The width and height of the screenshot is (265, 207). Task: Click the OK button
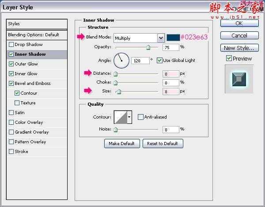[239, 23]
